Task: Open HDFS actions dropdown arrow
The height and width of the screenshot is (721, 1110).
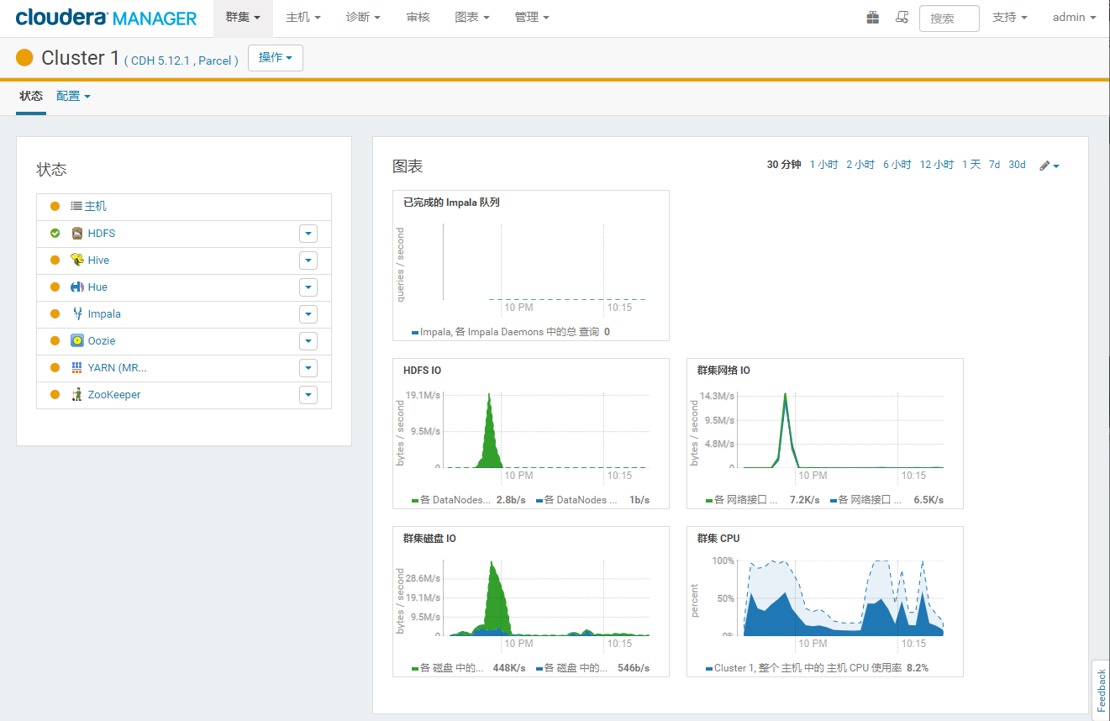Action: tap(308, 233)
